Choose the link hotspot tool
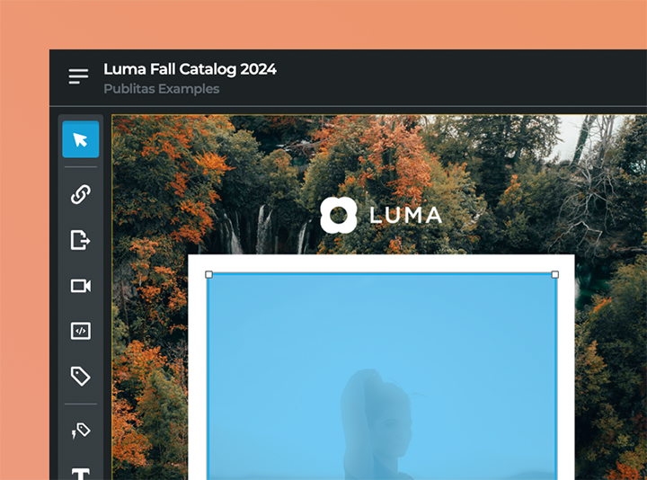Screen dimensions: 647x480 (x=81, y=194)
